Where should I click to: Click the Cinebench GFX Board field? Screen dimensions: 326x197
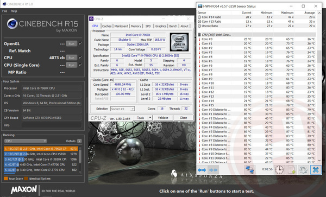pos(52,118)
